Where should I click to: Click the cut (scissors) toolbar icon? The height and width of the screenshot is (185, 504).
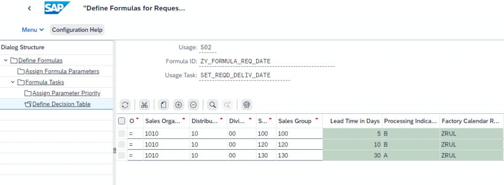[x=144, y=105]
